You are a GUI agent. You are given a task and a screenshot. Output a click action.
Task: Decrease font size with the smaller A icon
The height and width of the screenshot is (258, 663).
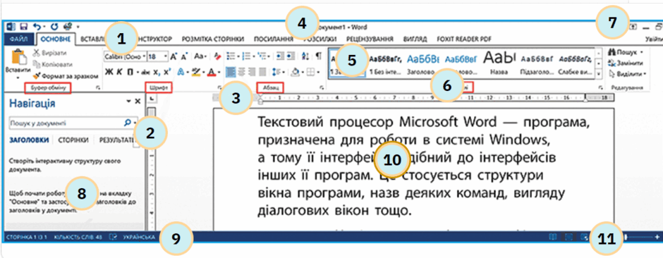pyautogui.click(x=184, y=56)
